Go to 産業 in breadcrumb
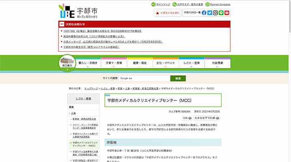Image resolution: width=291 pixels, height=162 pixels. point(120,89)
